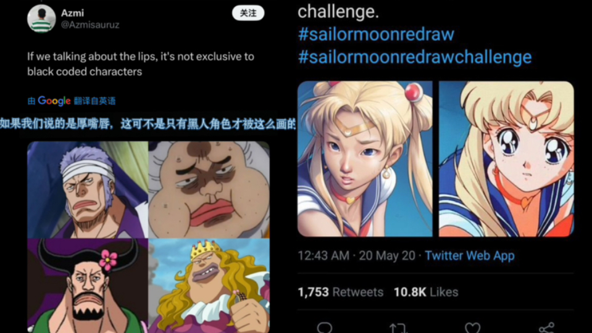Open the @Azmisauruz handle
This screenshot has height=333, width=592.
(90, 25)
